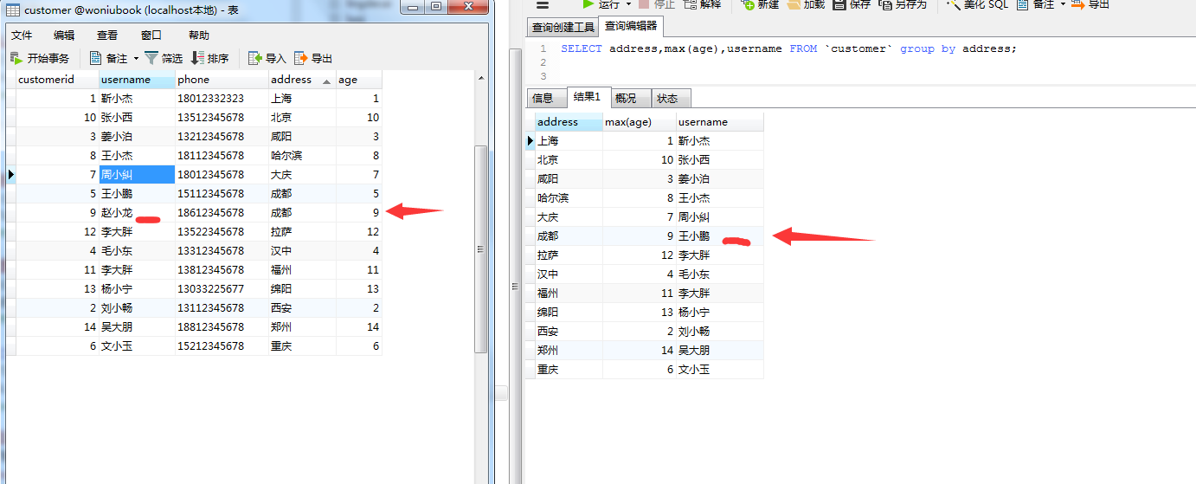Viewport: 1196px width, 484px height.
Task: Click the address column header with sort arrow
Action: (302, 80)
